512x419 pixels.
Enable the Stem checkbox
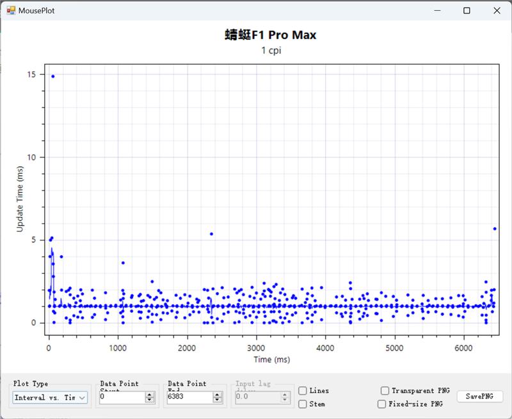coord(303,404)
